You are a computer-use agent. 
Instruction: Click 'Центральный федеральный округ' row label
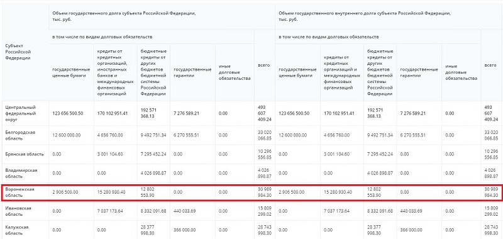21,113
